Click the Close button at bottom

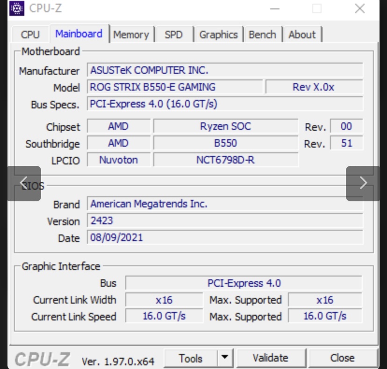343,358
